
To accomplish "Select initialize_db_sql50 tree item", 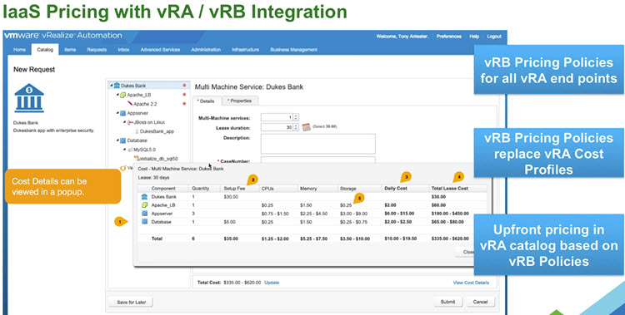I will [x=158, y=159].
